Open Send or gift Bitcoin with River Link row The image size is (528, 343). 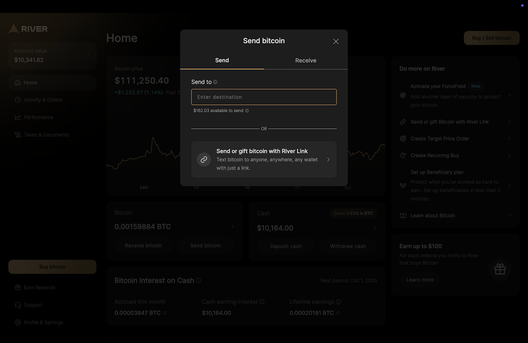[x=455, y=122]
